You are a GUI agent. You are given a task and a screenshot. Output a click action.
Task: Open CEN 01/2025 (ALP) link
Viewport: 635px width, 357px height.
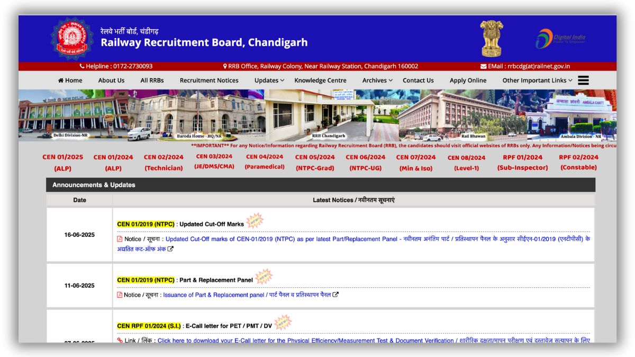[x=63, y=162]
